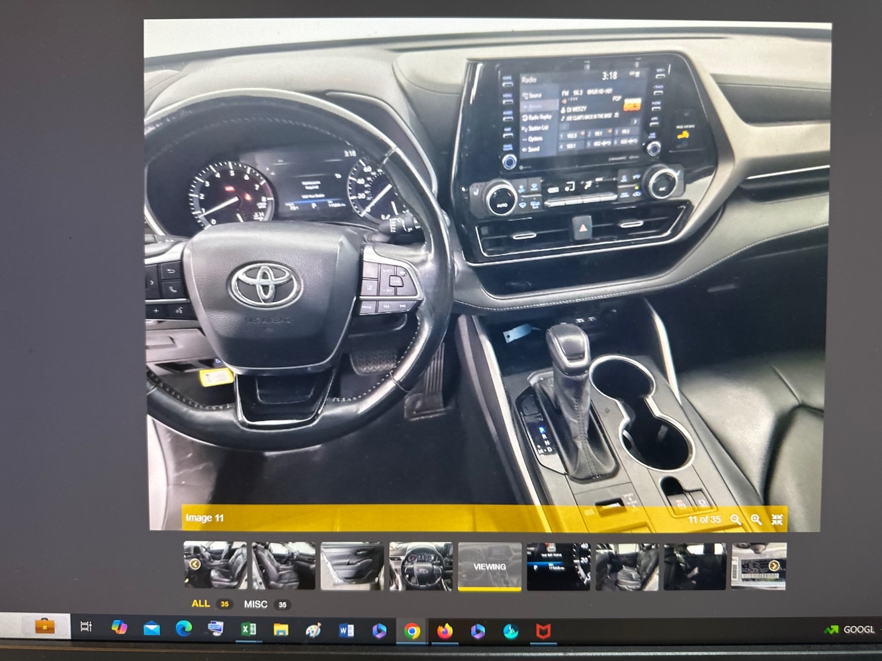
Task: Go to previous thumbnails with left arrow
Action: click(195, 564)
